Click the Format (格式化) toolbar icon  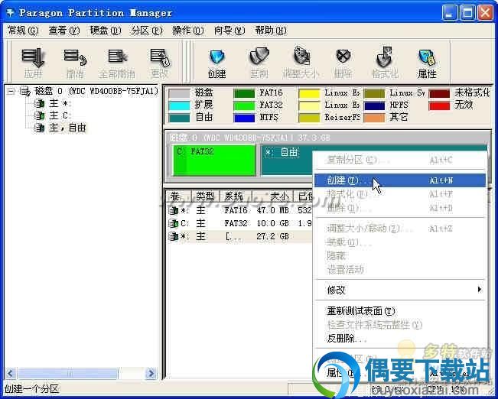coord(385,57)
